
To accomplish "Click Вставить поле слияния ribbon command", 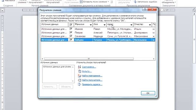I will (94, 2).
